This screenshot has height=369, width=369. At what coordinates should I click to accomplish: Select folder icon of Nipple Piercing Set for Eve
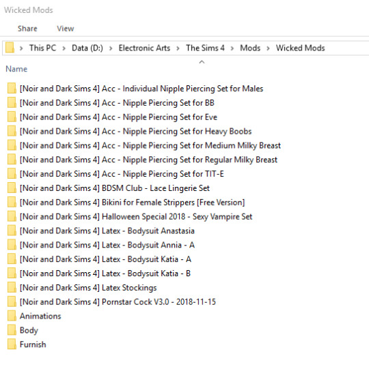pos(12,117)
